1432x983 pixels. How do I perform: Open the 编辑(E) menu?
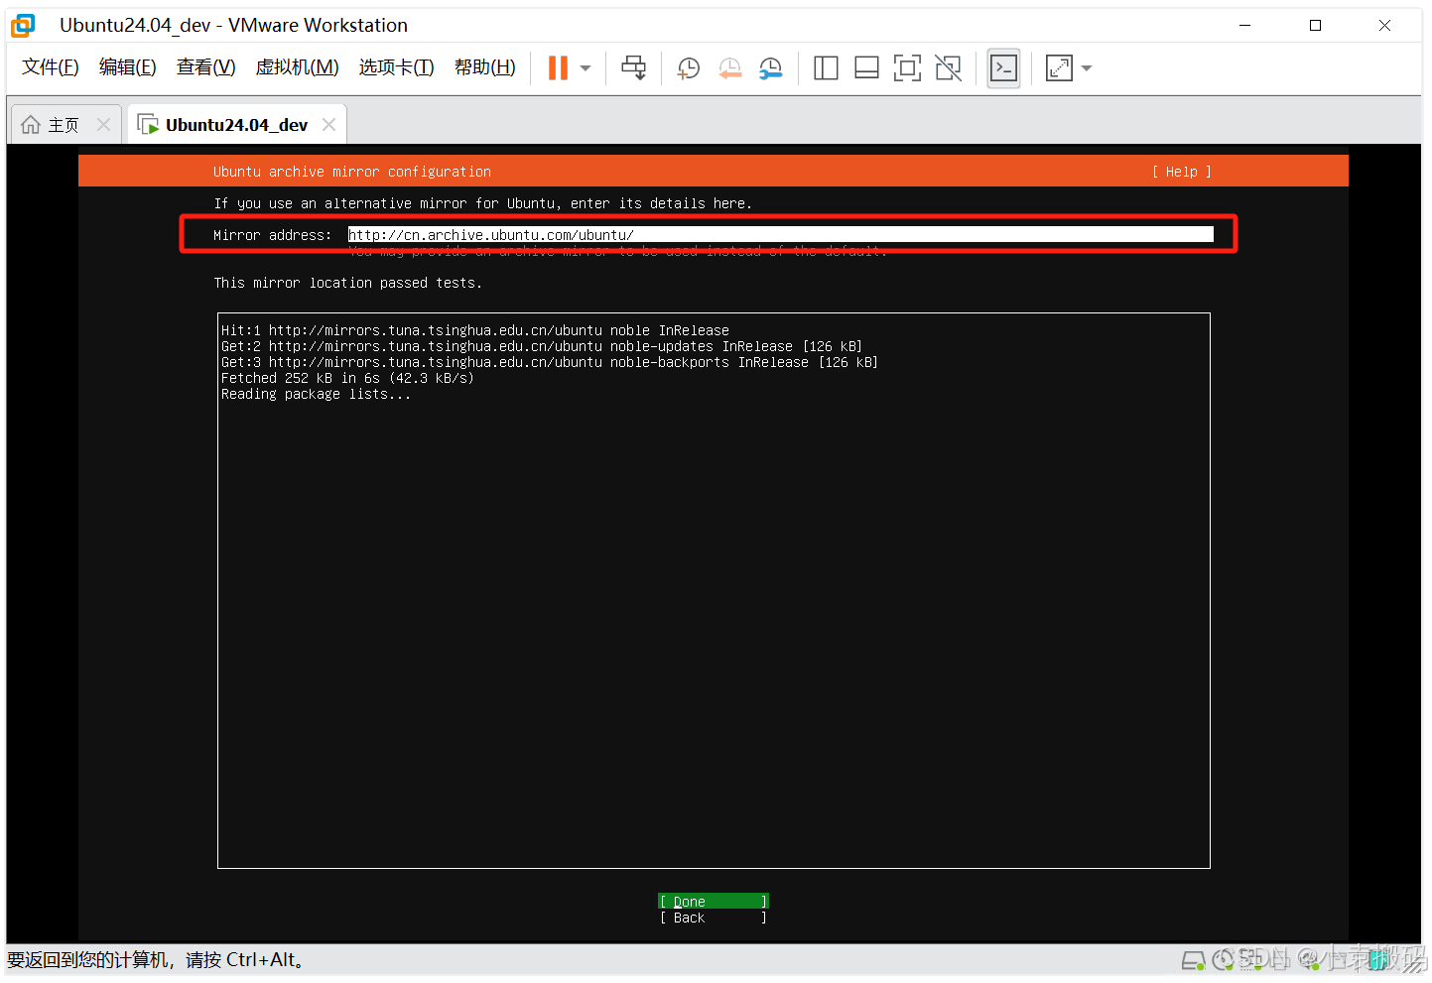pyautogui.click(x=128, y=67)
